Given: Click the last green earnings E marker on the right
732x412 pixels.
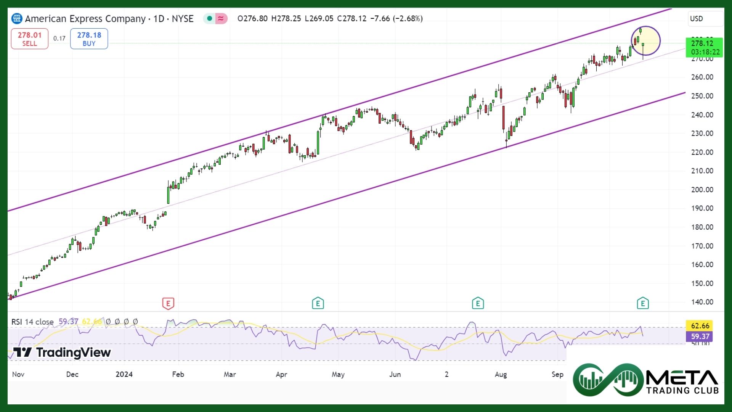Looking at the screenshot, I should 643,304.
